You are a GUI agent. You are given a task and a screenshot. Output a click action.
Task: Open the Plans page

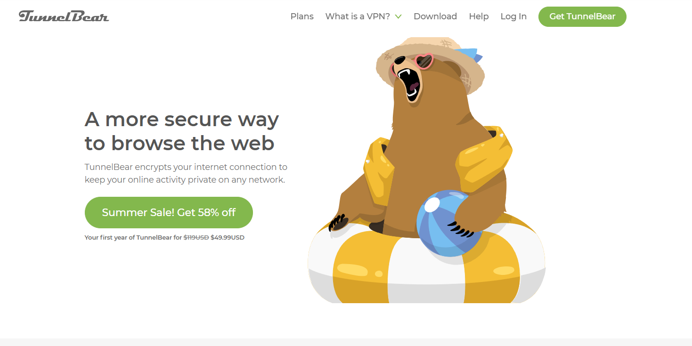(x=302, y=16)
